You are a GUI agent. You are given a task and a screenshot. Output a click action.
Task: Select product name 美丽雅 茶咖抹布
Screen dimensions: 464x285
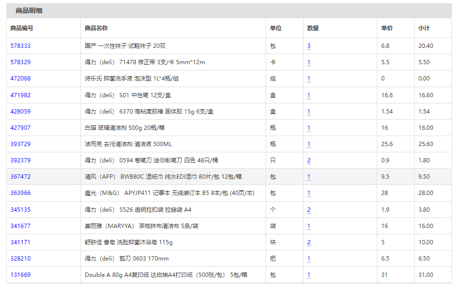(x=141, y=226)
